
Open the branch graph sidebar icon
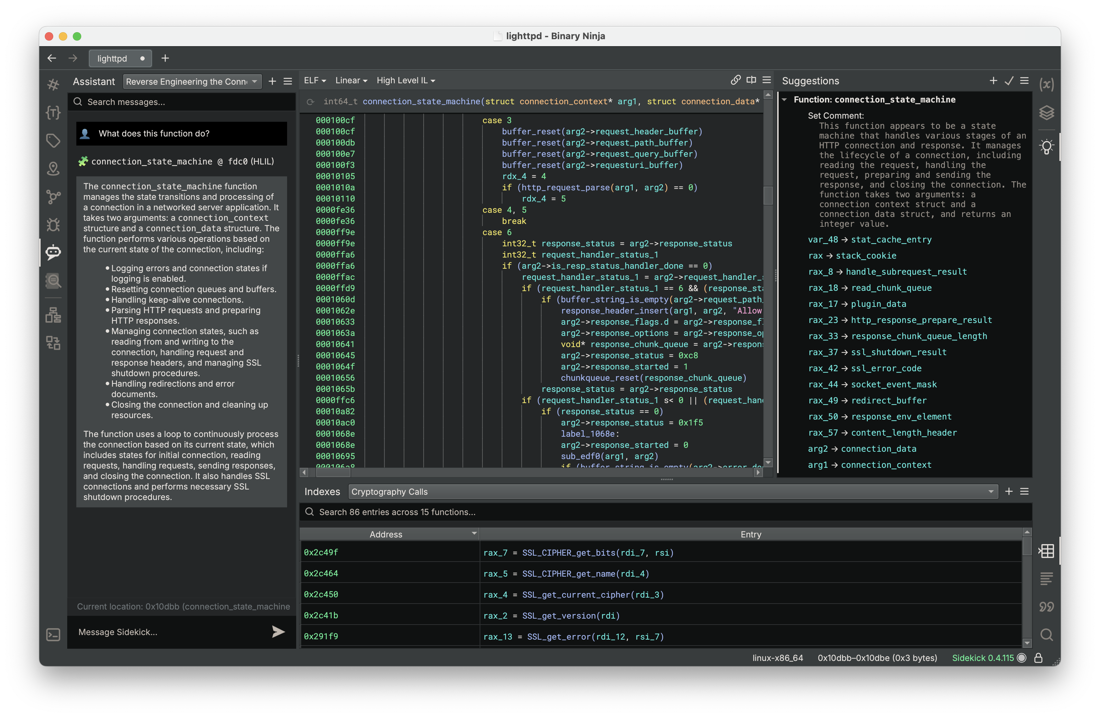click(53, 197)
